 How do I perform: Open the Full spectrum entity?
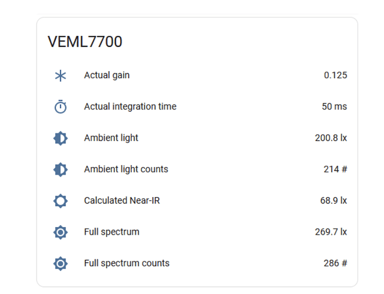(112, 232)
